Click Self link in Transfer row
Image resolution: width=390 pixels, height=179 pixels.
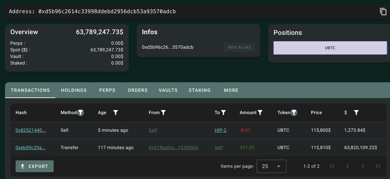[x=219, y=147]
